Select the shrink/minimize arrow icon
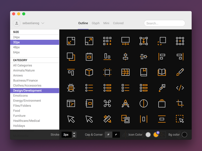This screenshot has width=202, height=151. point(71,41)
